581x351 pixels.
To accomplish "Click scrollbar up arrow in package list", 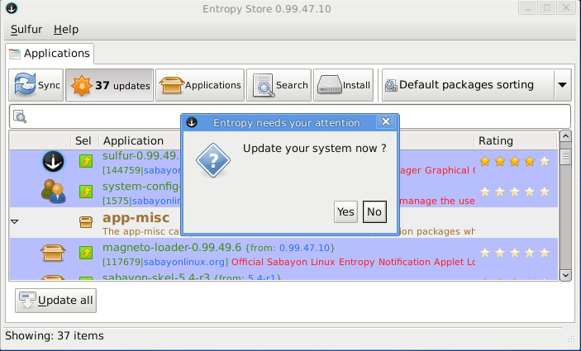I will point(565,136).
